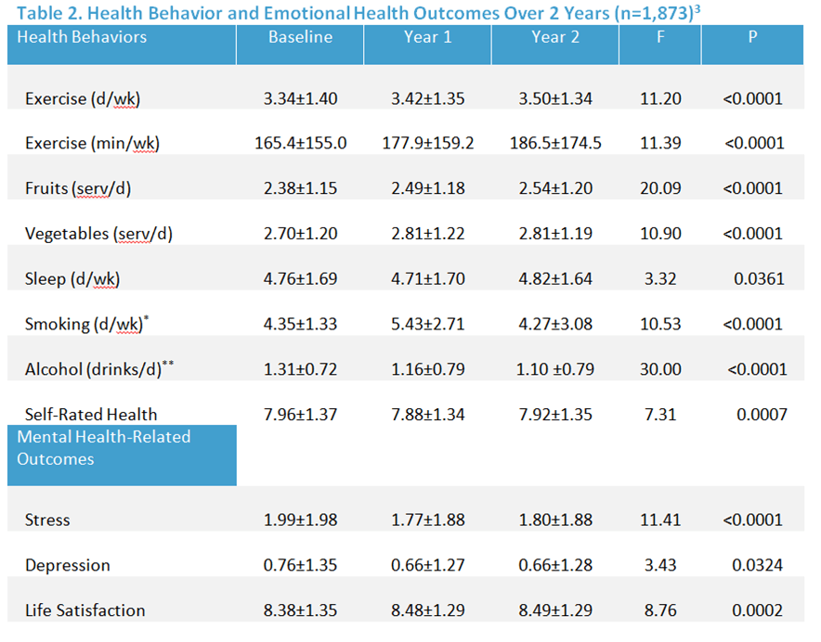821x642 pixels.
Task: Click the P column header
Action: click(x=752, y=45)
